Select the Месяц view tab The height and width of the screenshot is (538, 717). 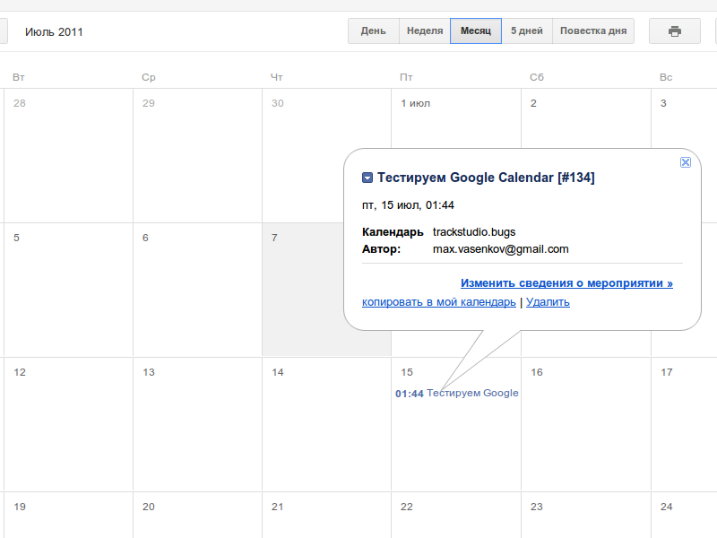pos(476,31)
